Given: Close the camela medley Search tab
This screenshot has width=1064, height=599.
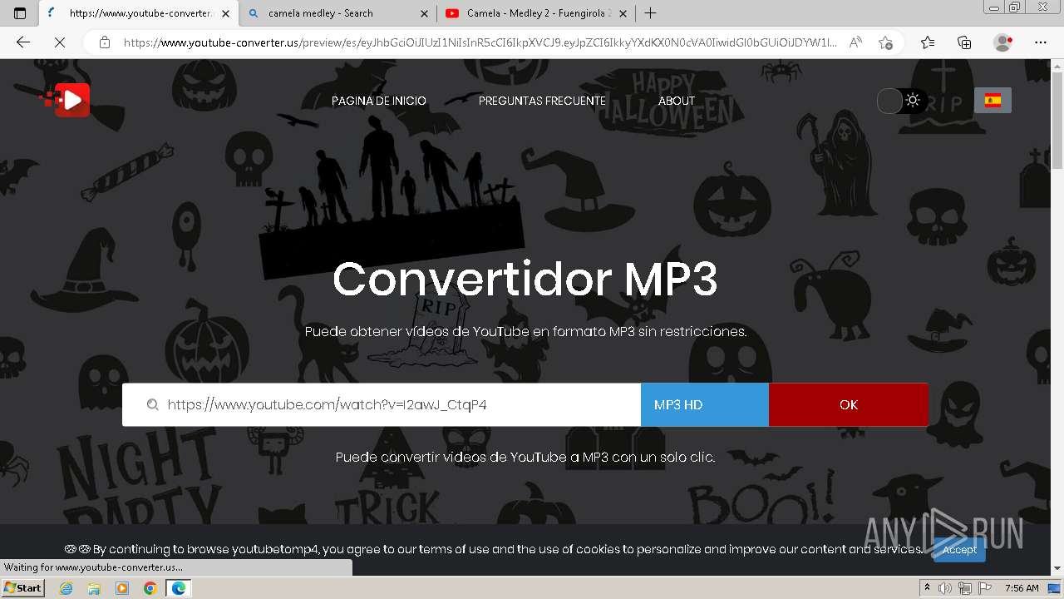Looking at the screenshot, I should pyautogui.click(x=424, y=13).
